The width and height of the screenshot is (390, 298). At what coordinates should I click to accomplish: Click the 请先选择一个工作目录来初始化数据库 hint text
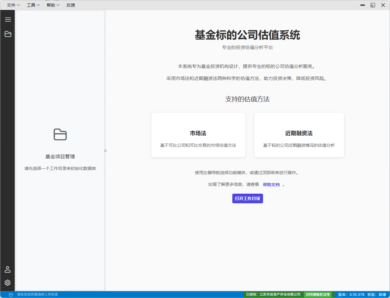pyautogui.click(x=60, y=168)
